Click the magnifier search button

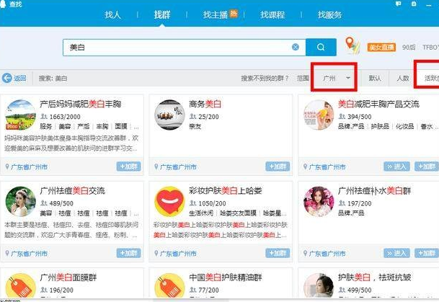pyautogui.click(x=320, y=47)
